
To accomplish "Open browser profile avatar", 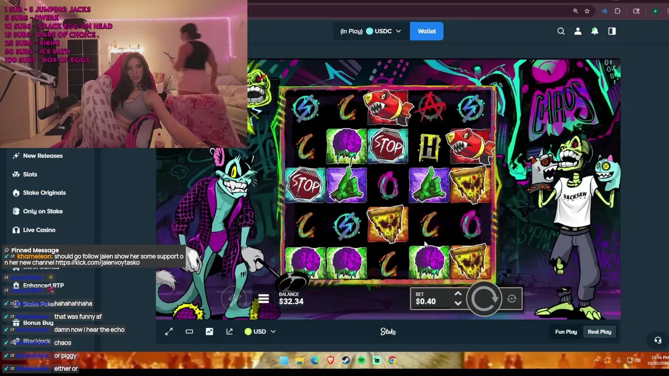I will pyautogui.click(x=655, y=11).
